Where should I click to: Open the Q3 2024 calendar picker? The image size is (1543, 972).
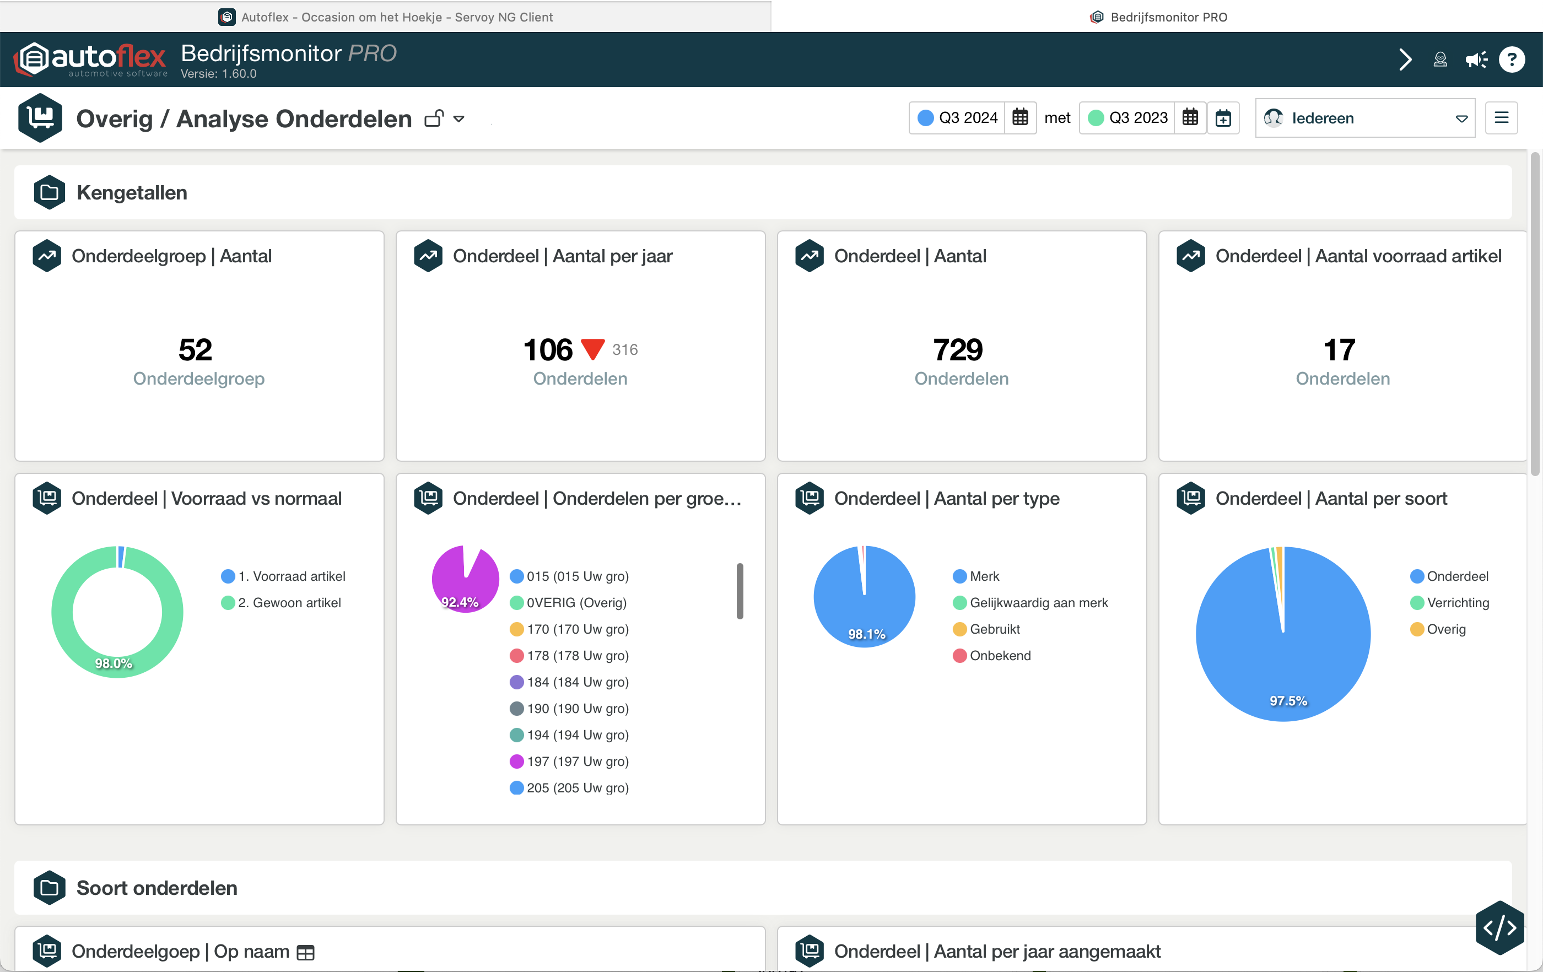[1020, 118]
